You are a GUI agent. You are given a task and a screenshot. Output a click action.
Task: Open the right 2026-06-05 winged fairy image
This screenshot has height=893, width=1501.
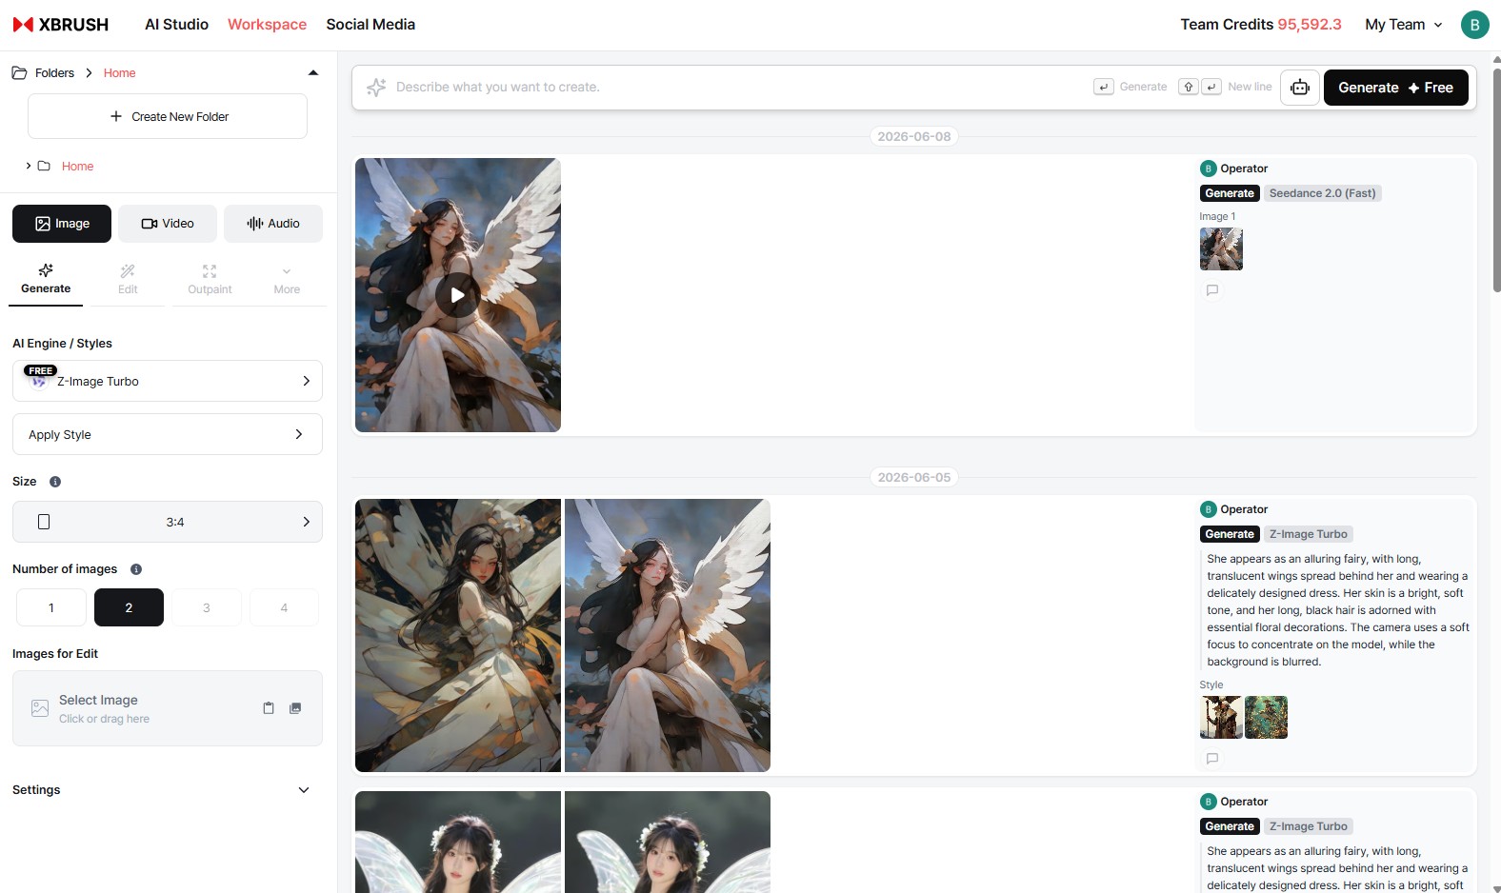[x=668, y=635]
